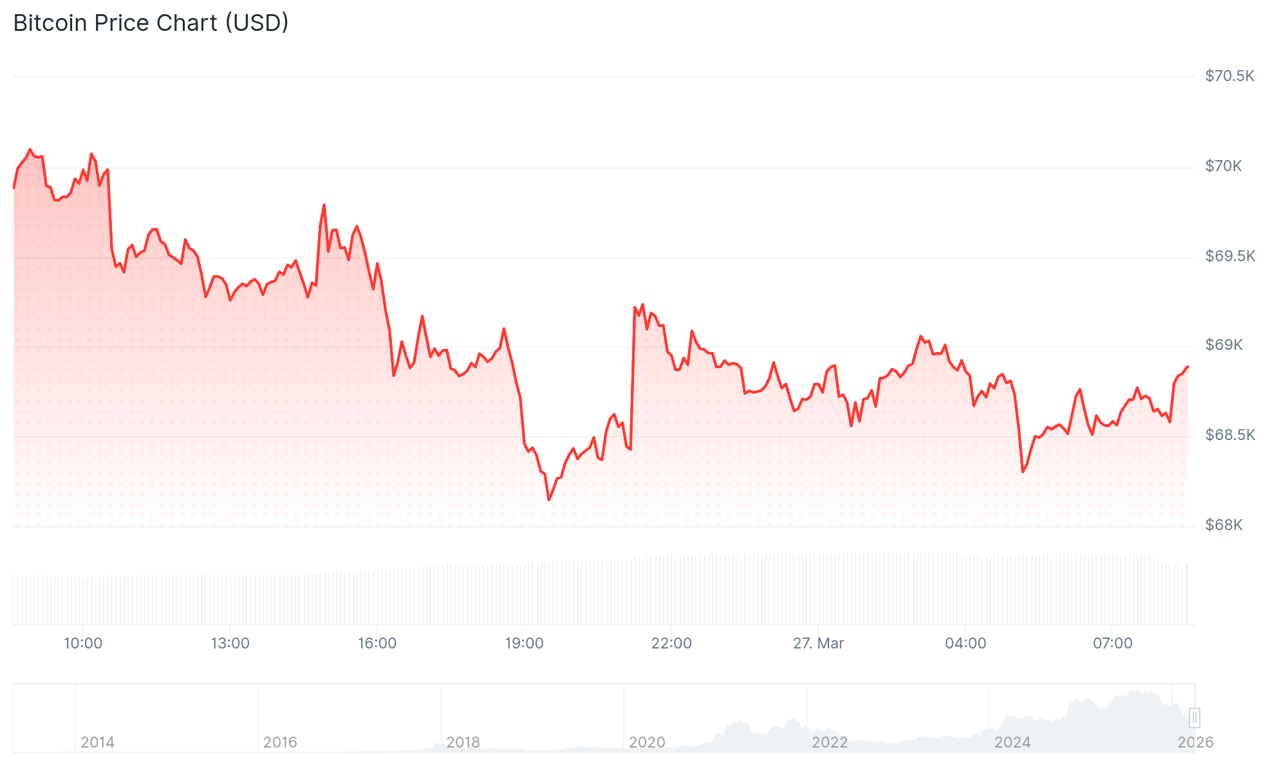This screenshot has height=772, width=1270.
Task: Click the 04:00 time axis label
Action: point(966,643)
